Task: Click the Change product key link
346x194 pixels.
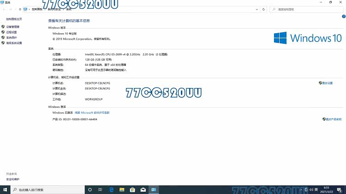Action: [x=334, y=119]
